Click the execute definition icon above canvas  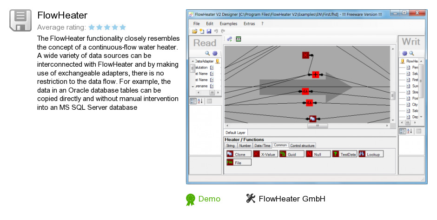pyautogui.click(x=229, y=39)
